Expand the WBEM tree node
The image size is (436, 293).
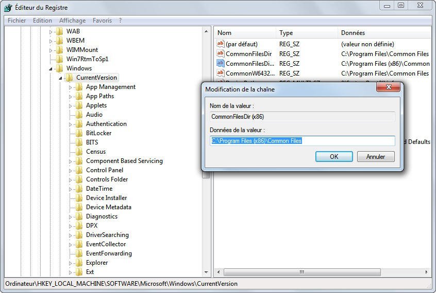tap(51, 41)
